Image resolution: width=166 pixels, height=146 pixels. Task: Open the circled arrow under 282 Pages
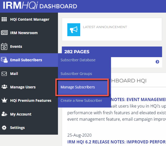coord(157,62)
